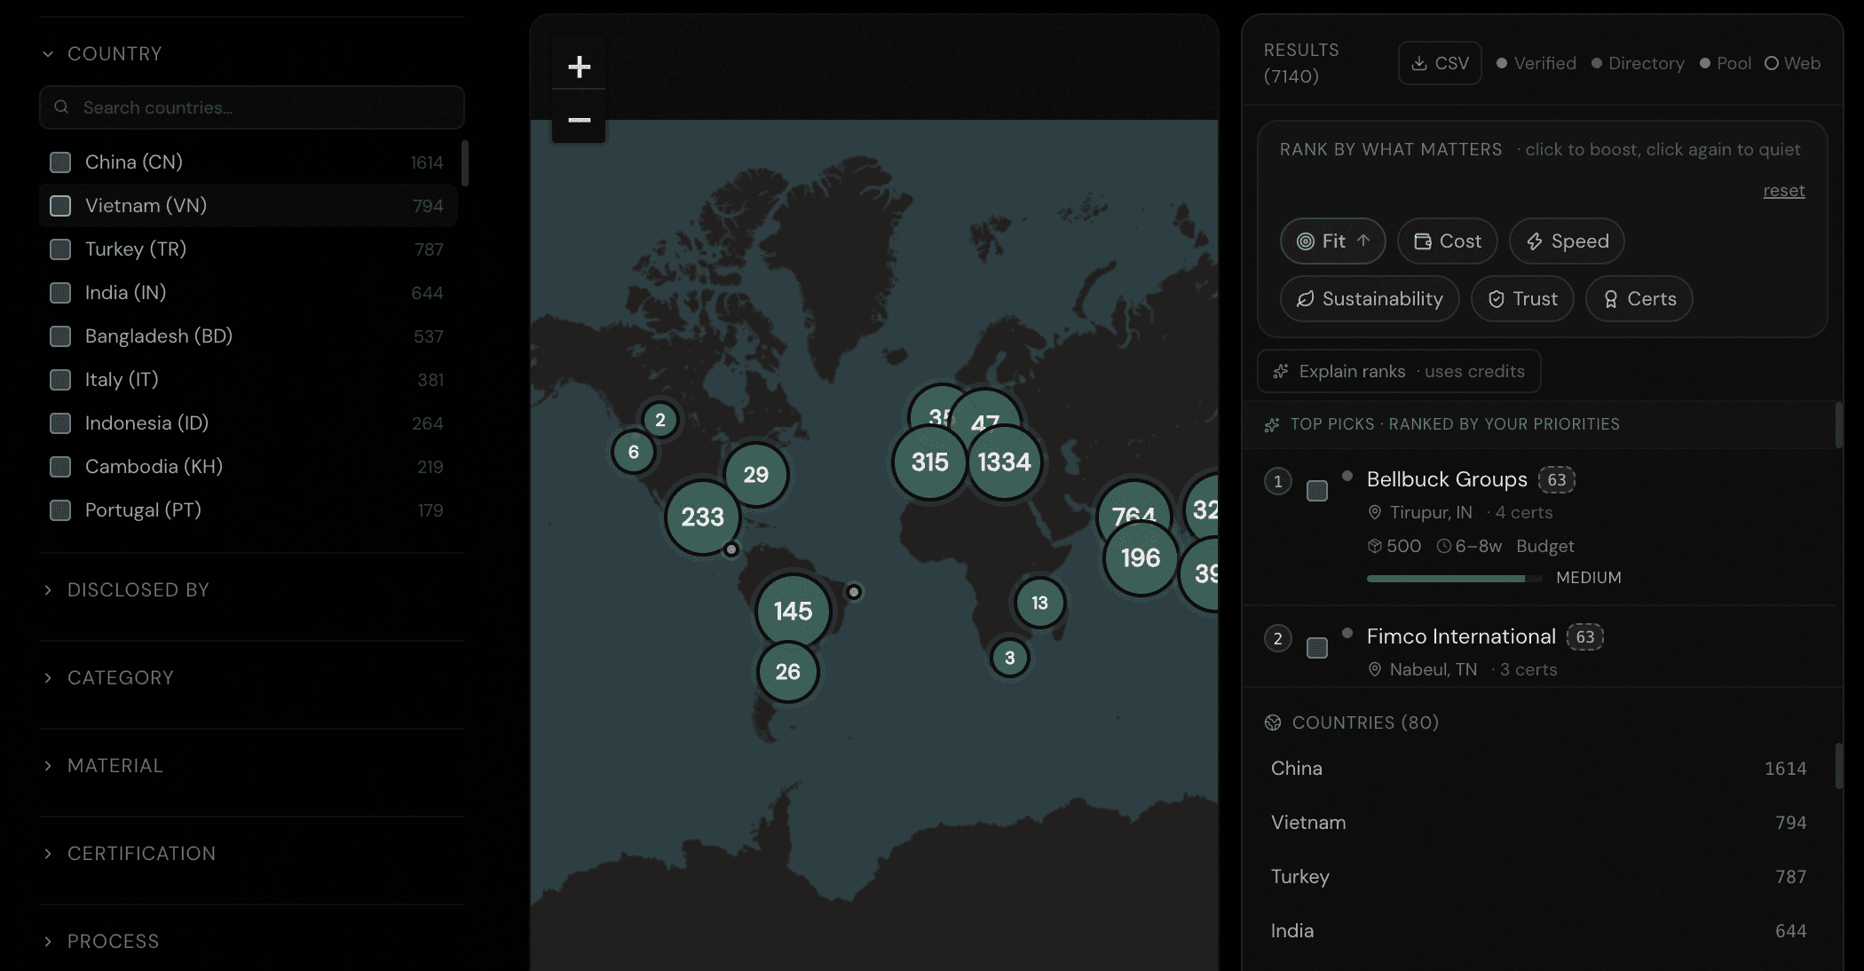Click the 1334 map cluster marker
This screenshot has width=1864, height=971.
[1004, 462]
